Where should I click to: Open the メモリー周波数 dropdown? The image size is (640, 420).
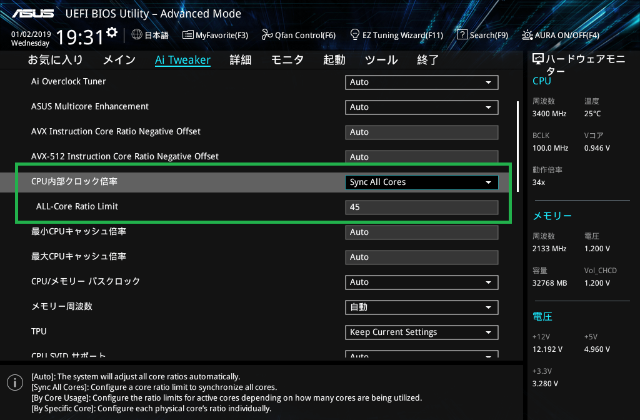[422, 307]
